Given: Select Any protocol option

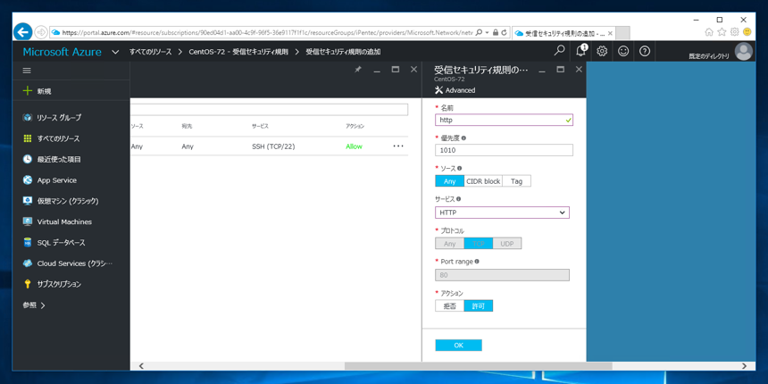Looking at the screenshot, I should [449, 244].
